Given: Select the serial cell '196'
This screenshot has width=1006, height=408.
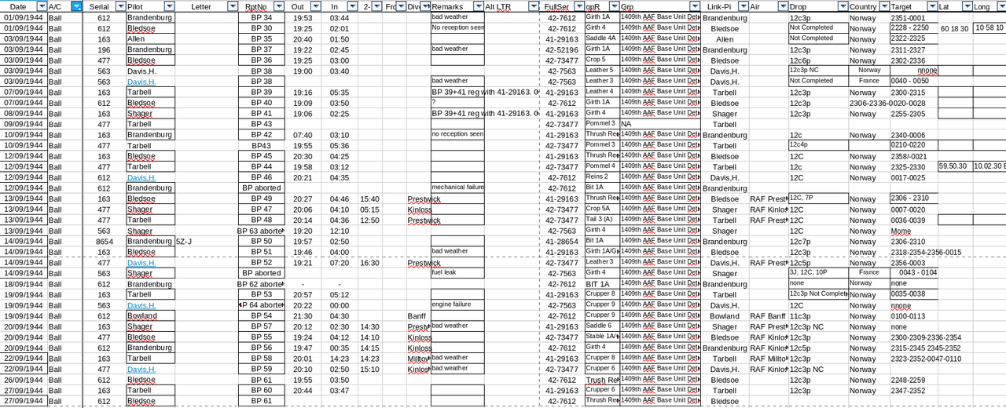Looking at the screenshot, I should point(105,49).
